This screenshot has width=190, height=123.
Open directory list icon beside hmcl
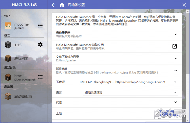(40, 77)
